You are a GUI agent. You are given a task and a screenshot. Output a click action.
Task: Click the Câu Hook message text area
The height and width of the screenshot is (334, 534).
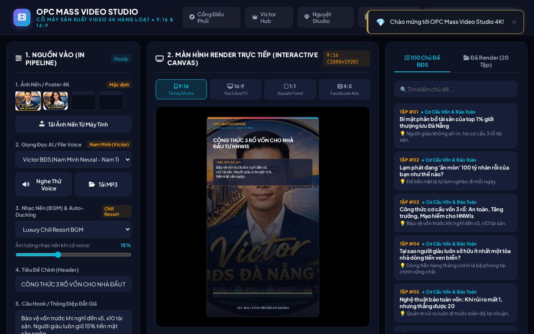[73, 322]
